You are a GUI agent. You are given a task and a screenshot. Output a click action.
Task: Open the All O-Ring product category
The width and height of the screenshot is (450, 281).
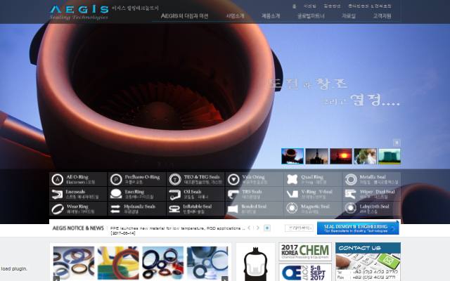tap(78, 179)
